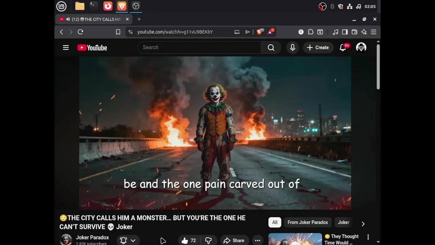Open Leo AI sparkle icon
This screenshot has height=245, width=435.
coord(364,32)
